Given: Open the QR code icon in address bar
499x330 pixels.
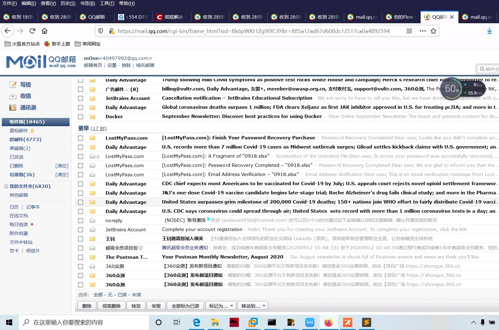Looking at the screenshot, I should coord(409,31).
